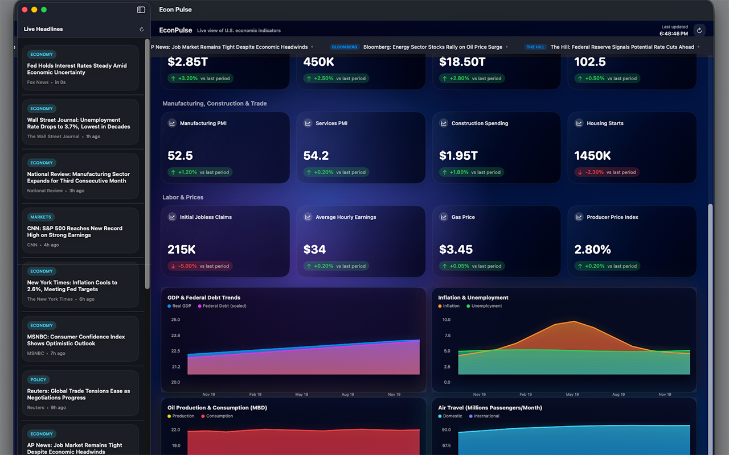The width and height of the screenshot is (729, 455).
Task: Open the Fed Holds Interest Rates headline
Action: (x=80, y=69)
